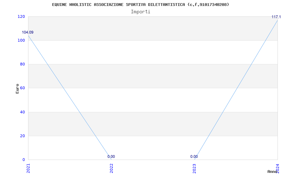This screenshot has width=281, height=175.
Task: Select the 2021 x-axis label
Action: [28, 168]
